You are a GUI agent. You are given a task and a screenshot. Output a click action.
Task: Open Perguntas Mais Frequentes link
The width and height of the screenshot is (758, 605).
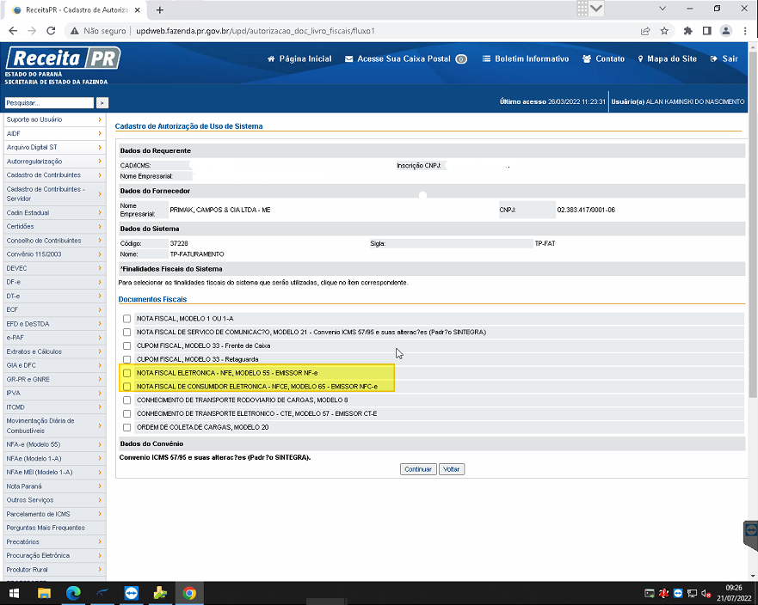(54, 528)
